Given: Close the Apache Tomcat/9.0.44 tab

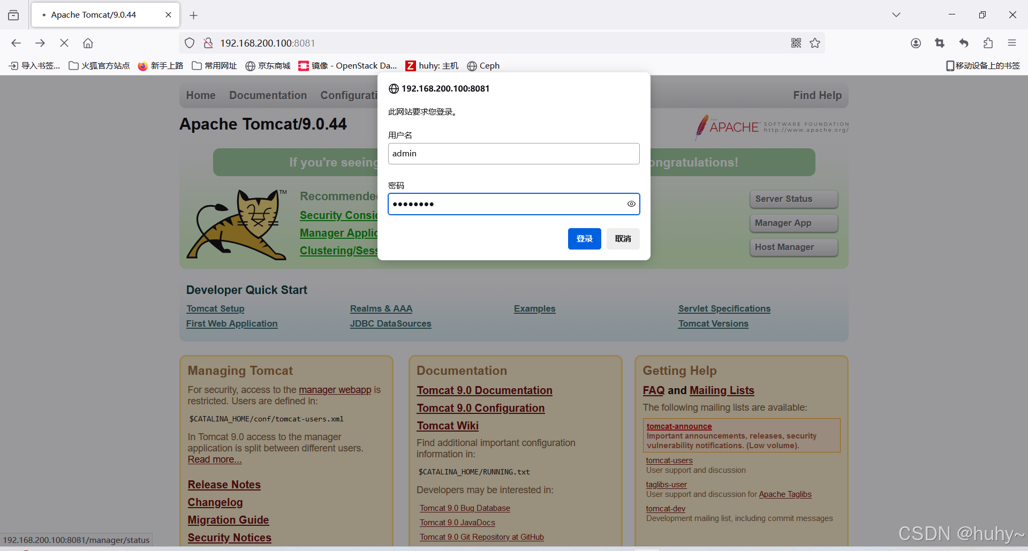Looking at the screenshot, I should (x=168, y=15).
